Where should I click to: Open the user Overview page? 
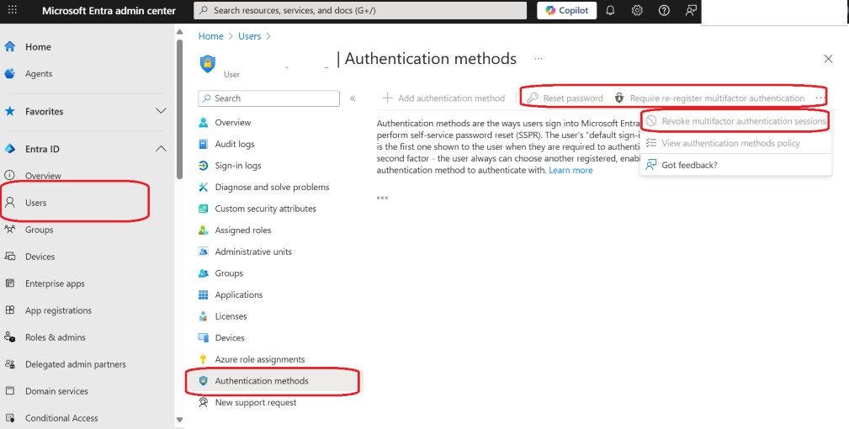pos(233,122)
